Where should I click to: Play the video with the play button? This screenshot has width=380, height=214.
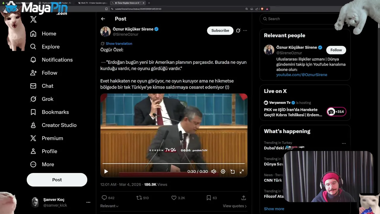click(x=106, y=171)
